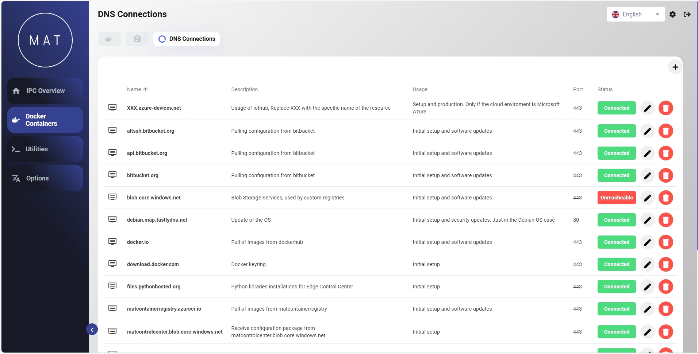This screenshot has width=698, height=354.
Task: Click the logout icon in header
Action: (687, 14)
